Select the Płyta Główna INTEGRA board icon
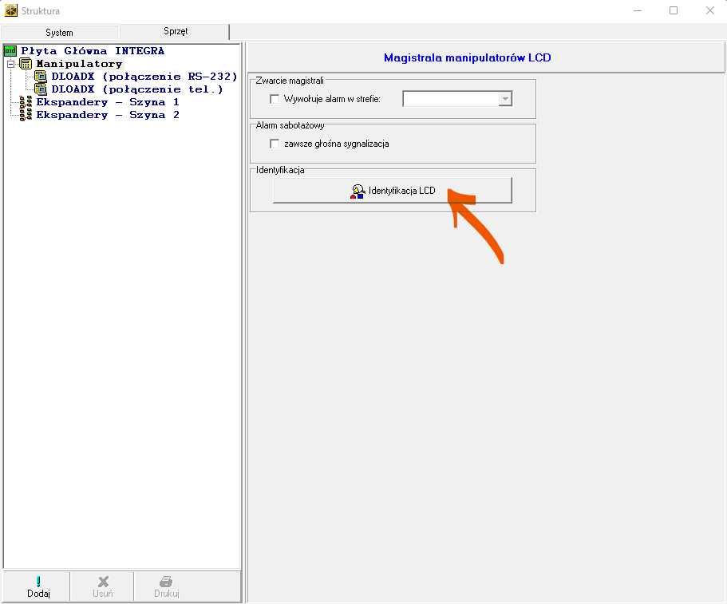The height and width of the screenshot is (604, 727). (x=10, y=51)
